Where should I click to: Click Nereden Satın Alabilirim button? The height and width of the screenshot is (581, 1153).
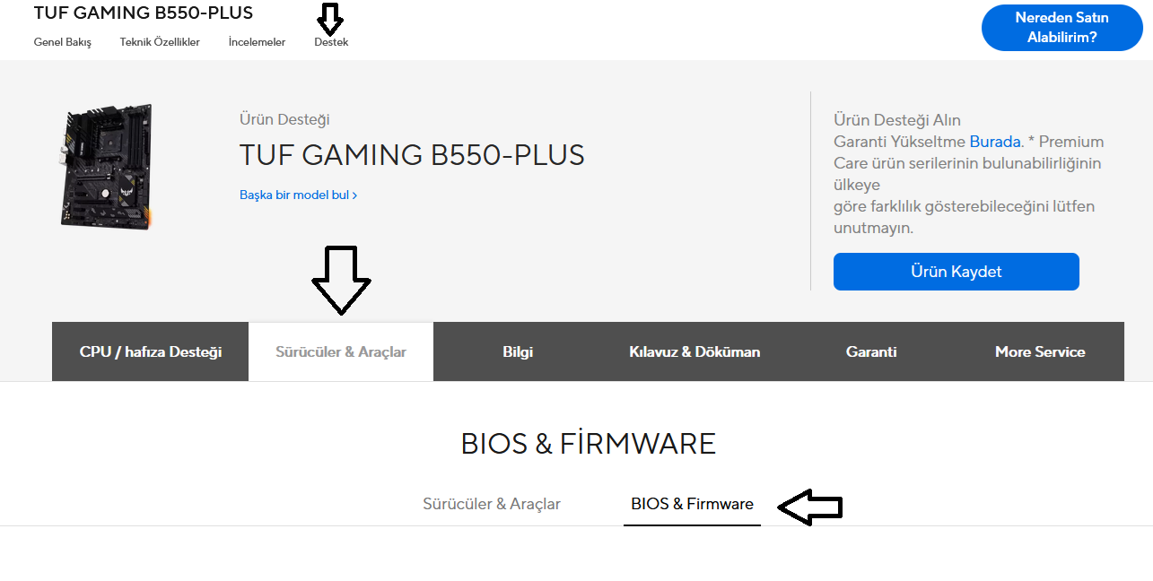[1061, 28]
